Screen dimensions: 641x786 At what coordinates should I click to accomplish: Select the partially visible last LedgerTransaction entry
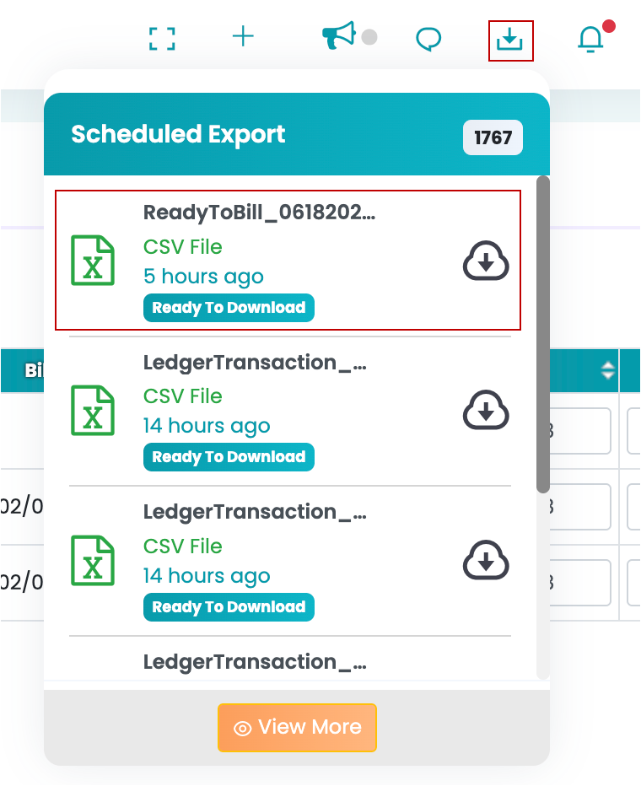coord(255,662)
